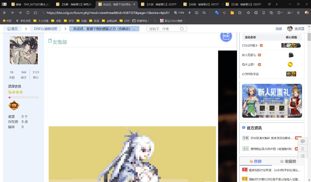Click the overlapping windows toolbar icon
Viewport: 311px width, 182px height.
tap(271, 13)
